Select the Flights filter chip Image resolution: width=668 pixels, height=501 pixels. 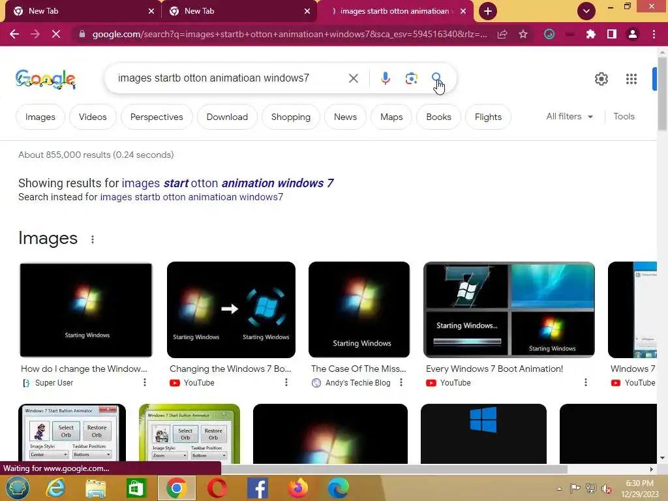pos(488,117)
